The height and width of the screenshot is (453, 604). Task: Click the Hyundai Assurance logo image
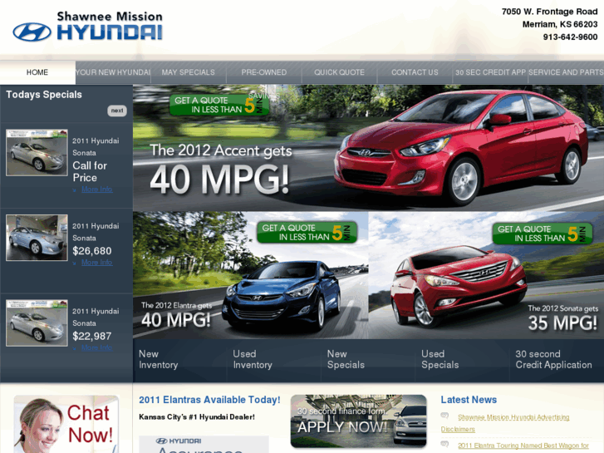tap(204, 445)
